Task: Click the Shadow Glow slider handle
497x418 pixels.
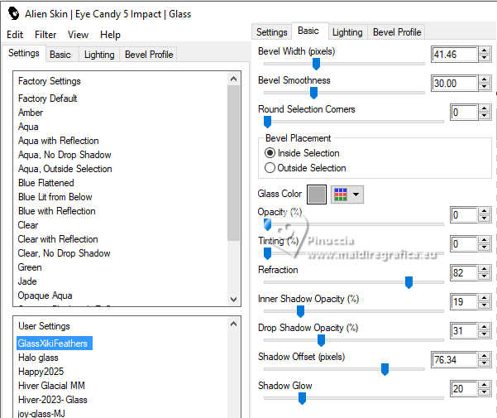Action: pyautogui.click(x=302, y=398)
